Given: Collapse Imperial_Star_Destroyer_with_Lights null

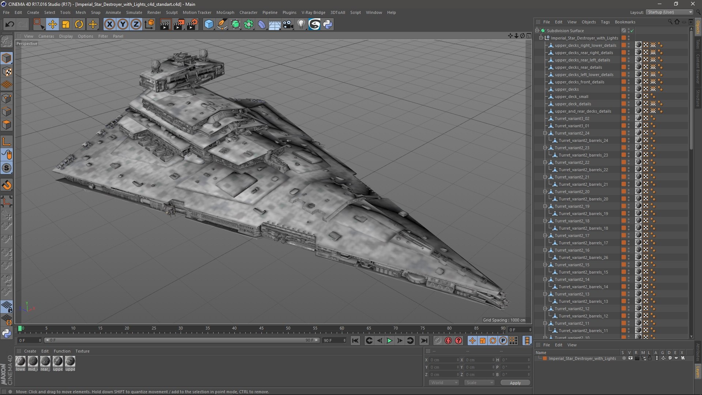Looking at the screenshot, I should pyautogui.click(x=541, y=38).
